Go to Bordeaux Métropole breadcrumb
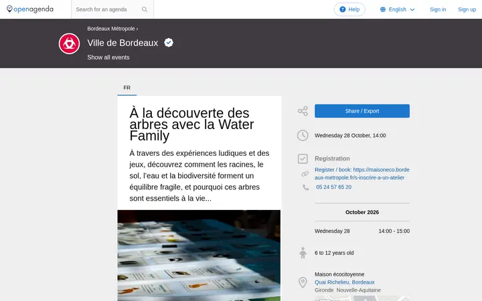 point(111,29)
